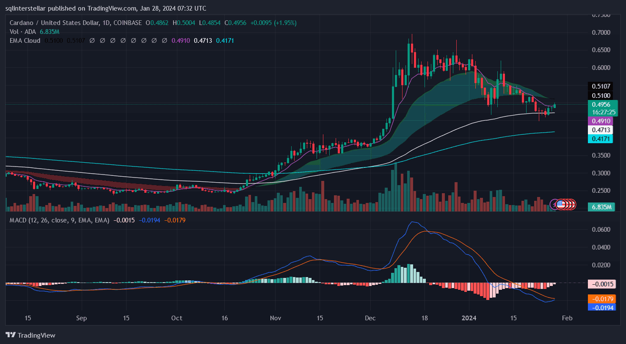626x344 pixels.
Task: Open the US flag economic event marker
Action: [x=561, y=204]
